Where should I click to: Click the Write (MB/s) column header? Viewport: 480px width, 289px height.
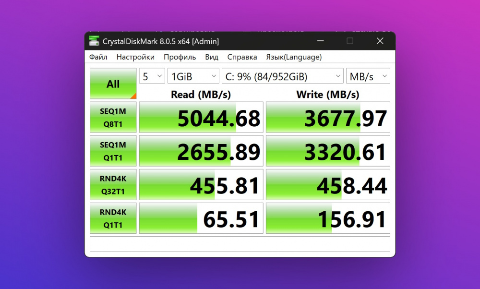[x=327, y=94]
